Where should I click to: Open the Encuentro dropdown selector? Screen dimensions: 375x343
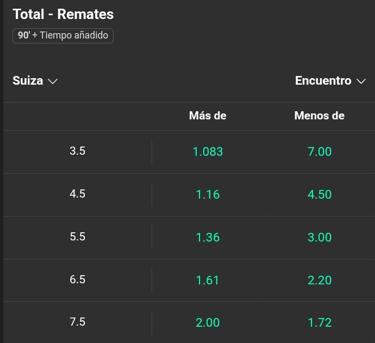[x=330, y=81]
